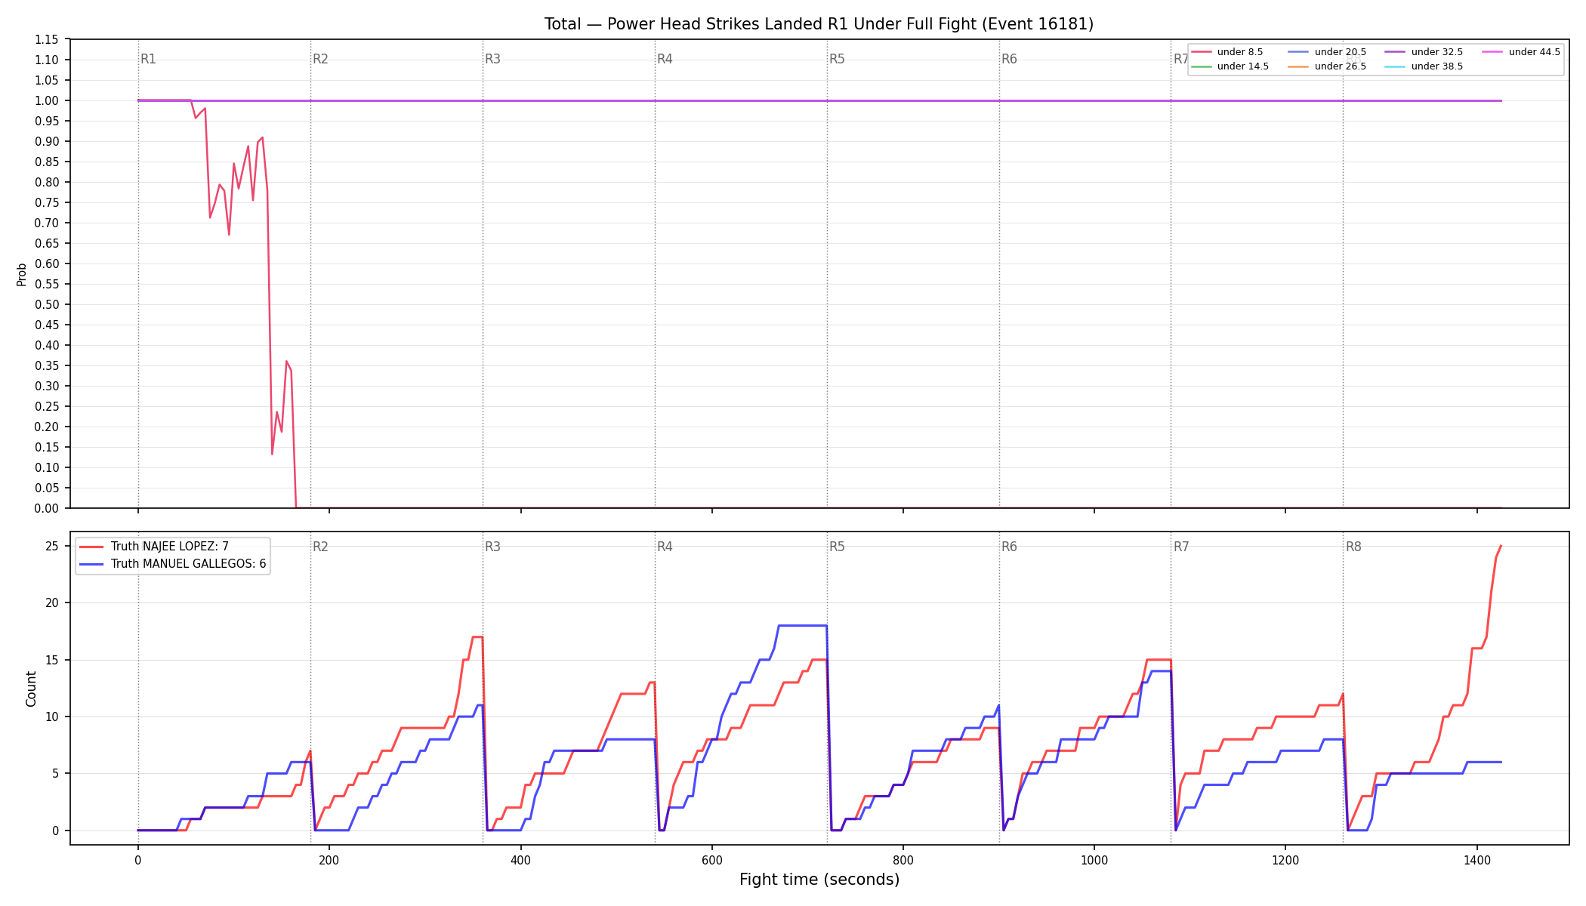
Task: Click the R1 round label in the top chart
Action: click(x=148, y=59)
